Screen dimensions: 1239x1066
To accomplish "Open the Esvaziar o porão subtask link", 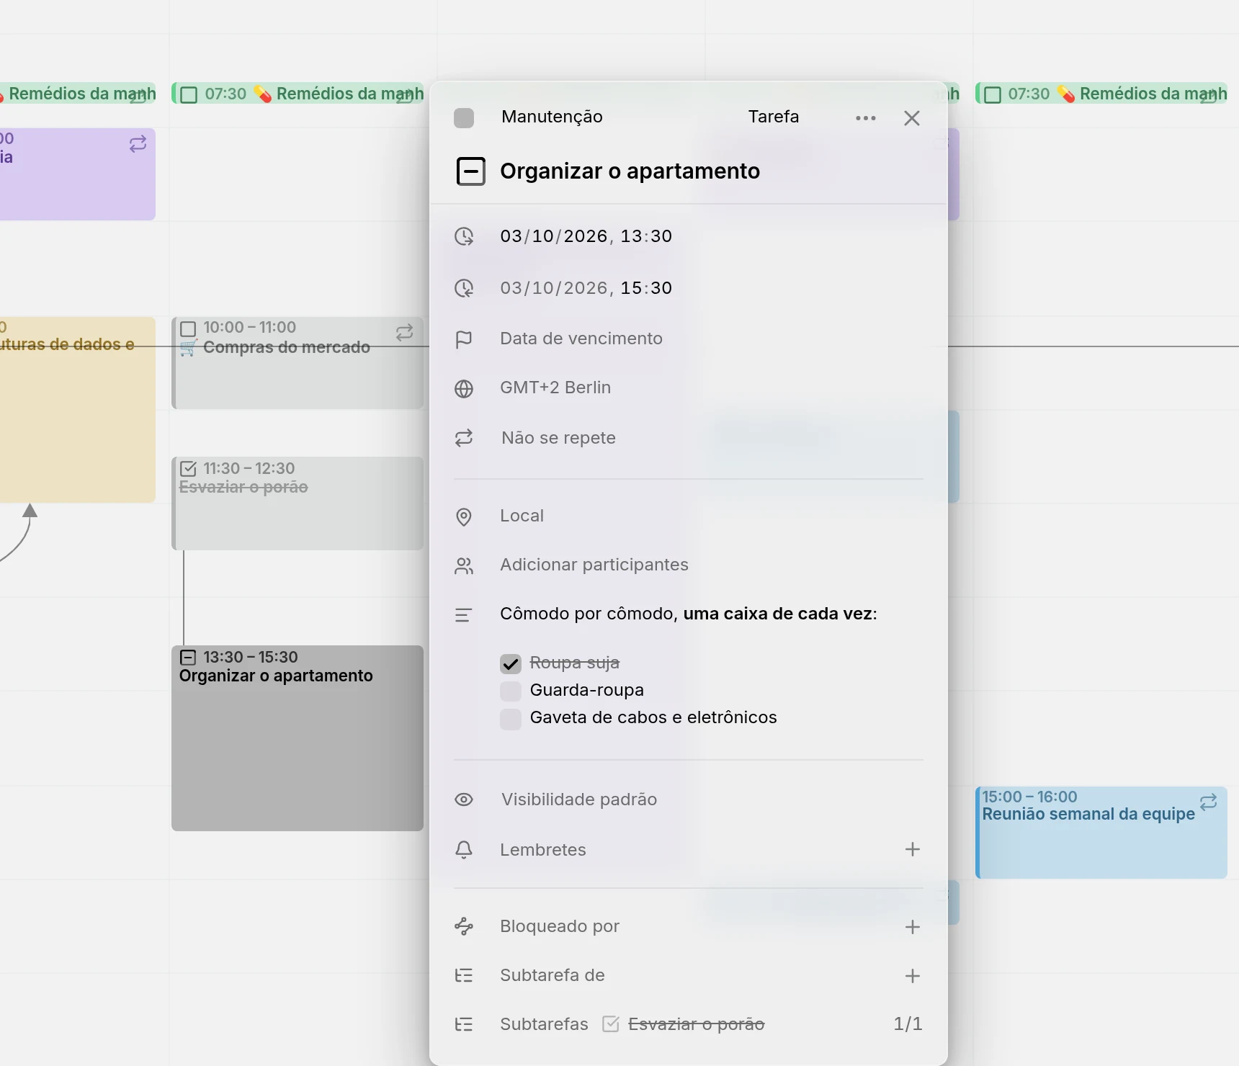I will click(696, 1024).
